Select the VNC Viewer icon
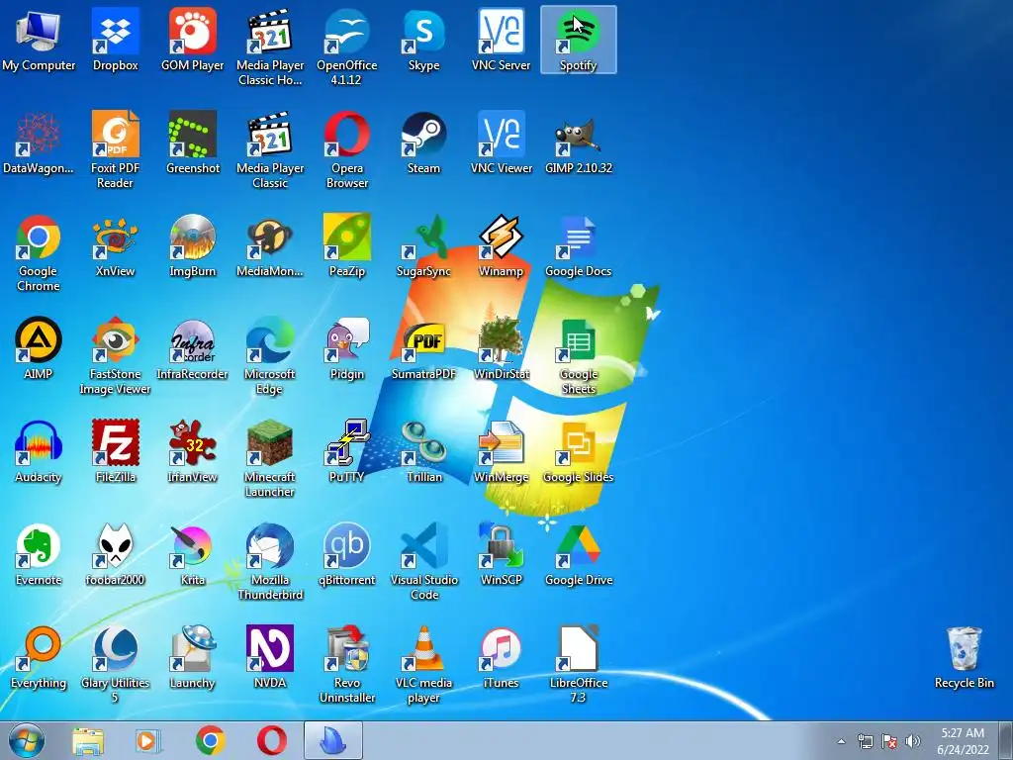 click(502, 142)
